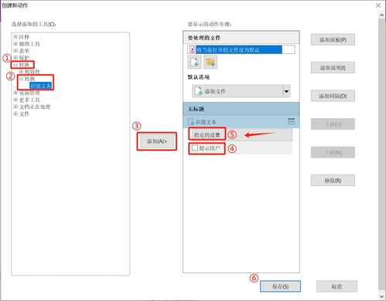Click the options icon on 识别文本 step row

[291, 121]
